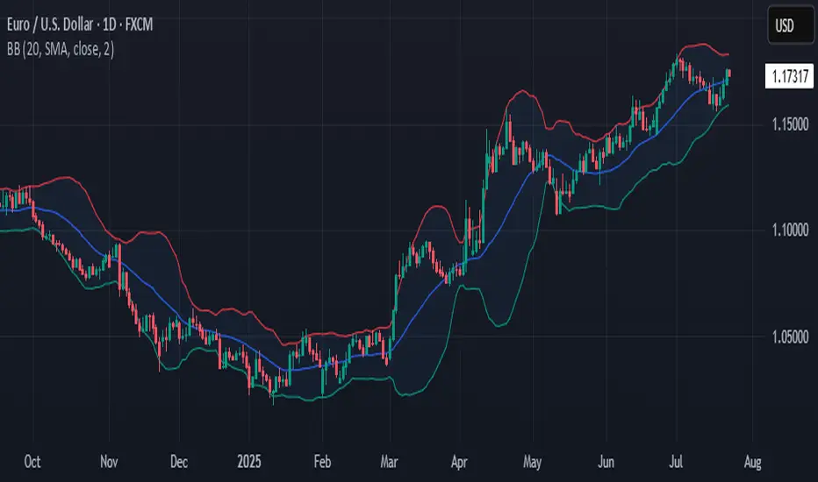Click the Euro / U.S. Dollar symbol title
The image size is (818, 482).
coord(50,25)
